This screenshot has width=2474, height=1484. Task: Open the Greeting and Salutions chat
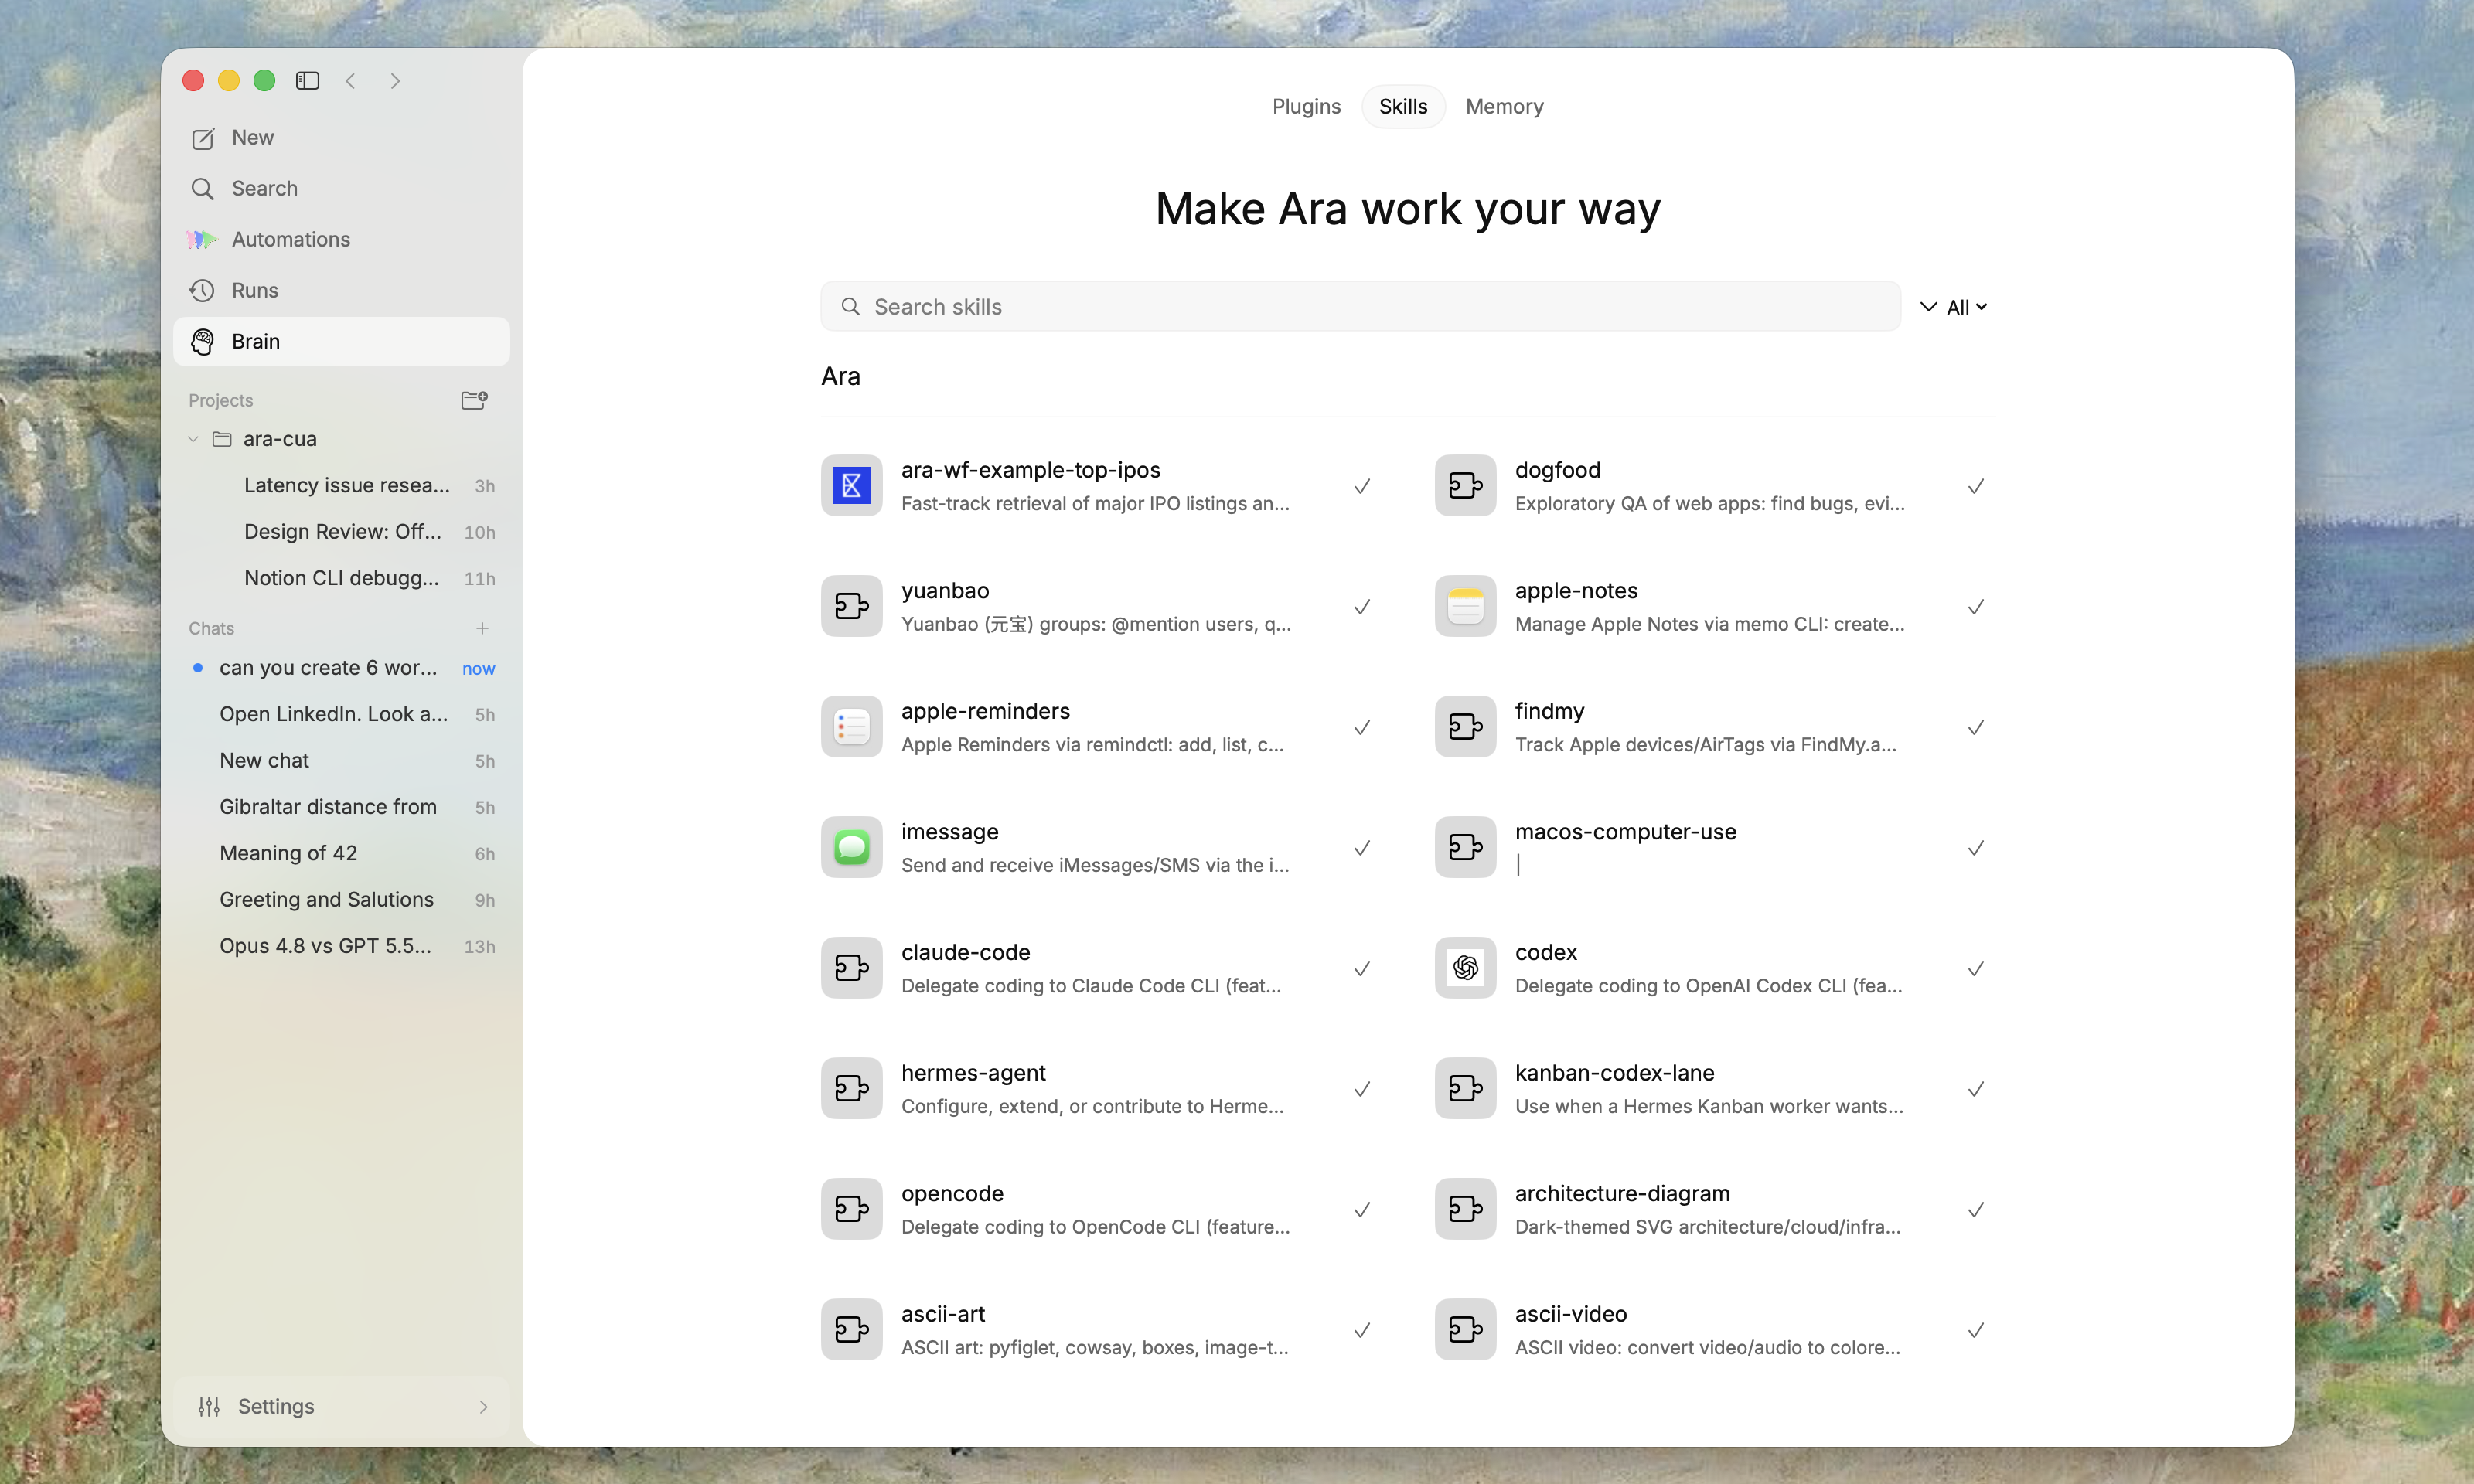(342, 900)
